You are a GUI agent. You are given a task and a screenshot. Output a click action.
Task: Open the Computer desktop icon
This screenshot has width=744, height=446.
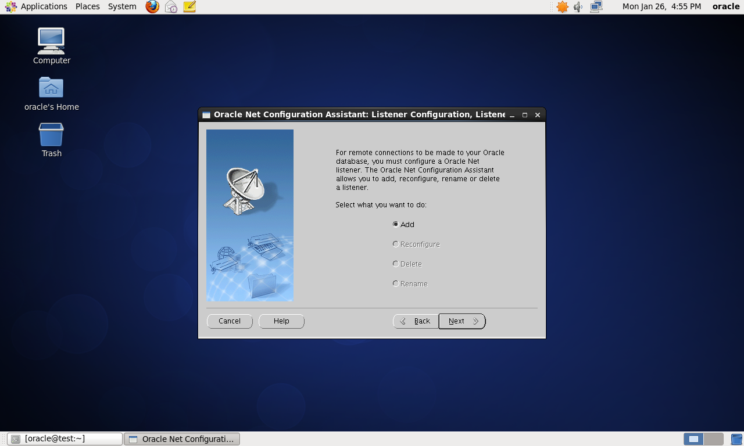(51, 46)
